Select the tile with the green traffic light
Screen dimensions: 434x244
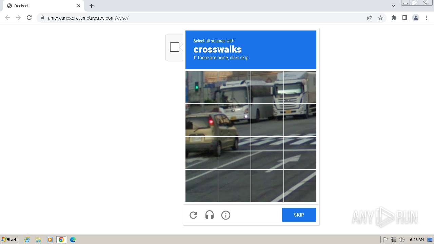[x=201, y=87]
